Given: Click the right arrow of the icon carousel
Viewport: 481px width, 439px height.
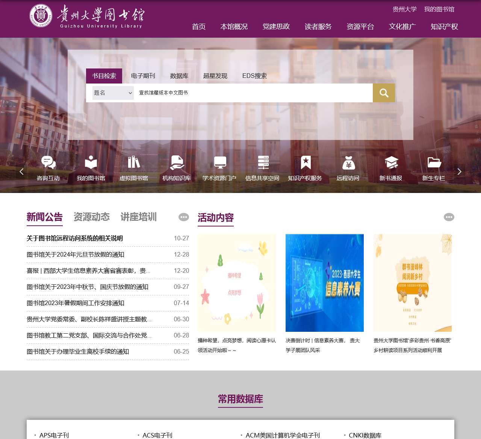Looking at the screenshot, I should click(459, 172).
